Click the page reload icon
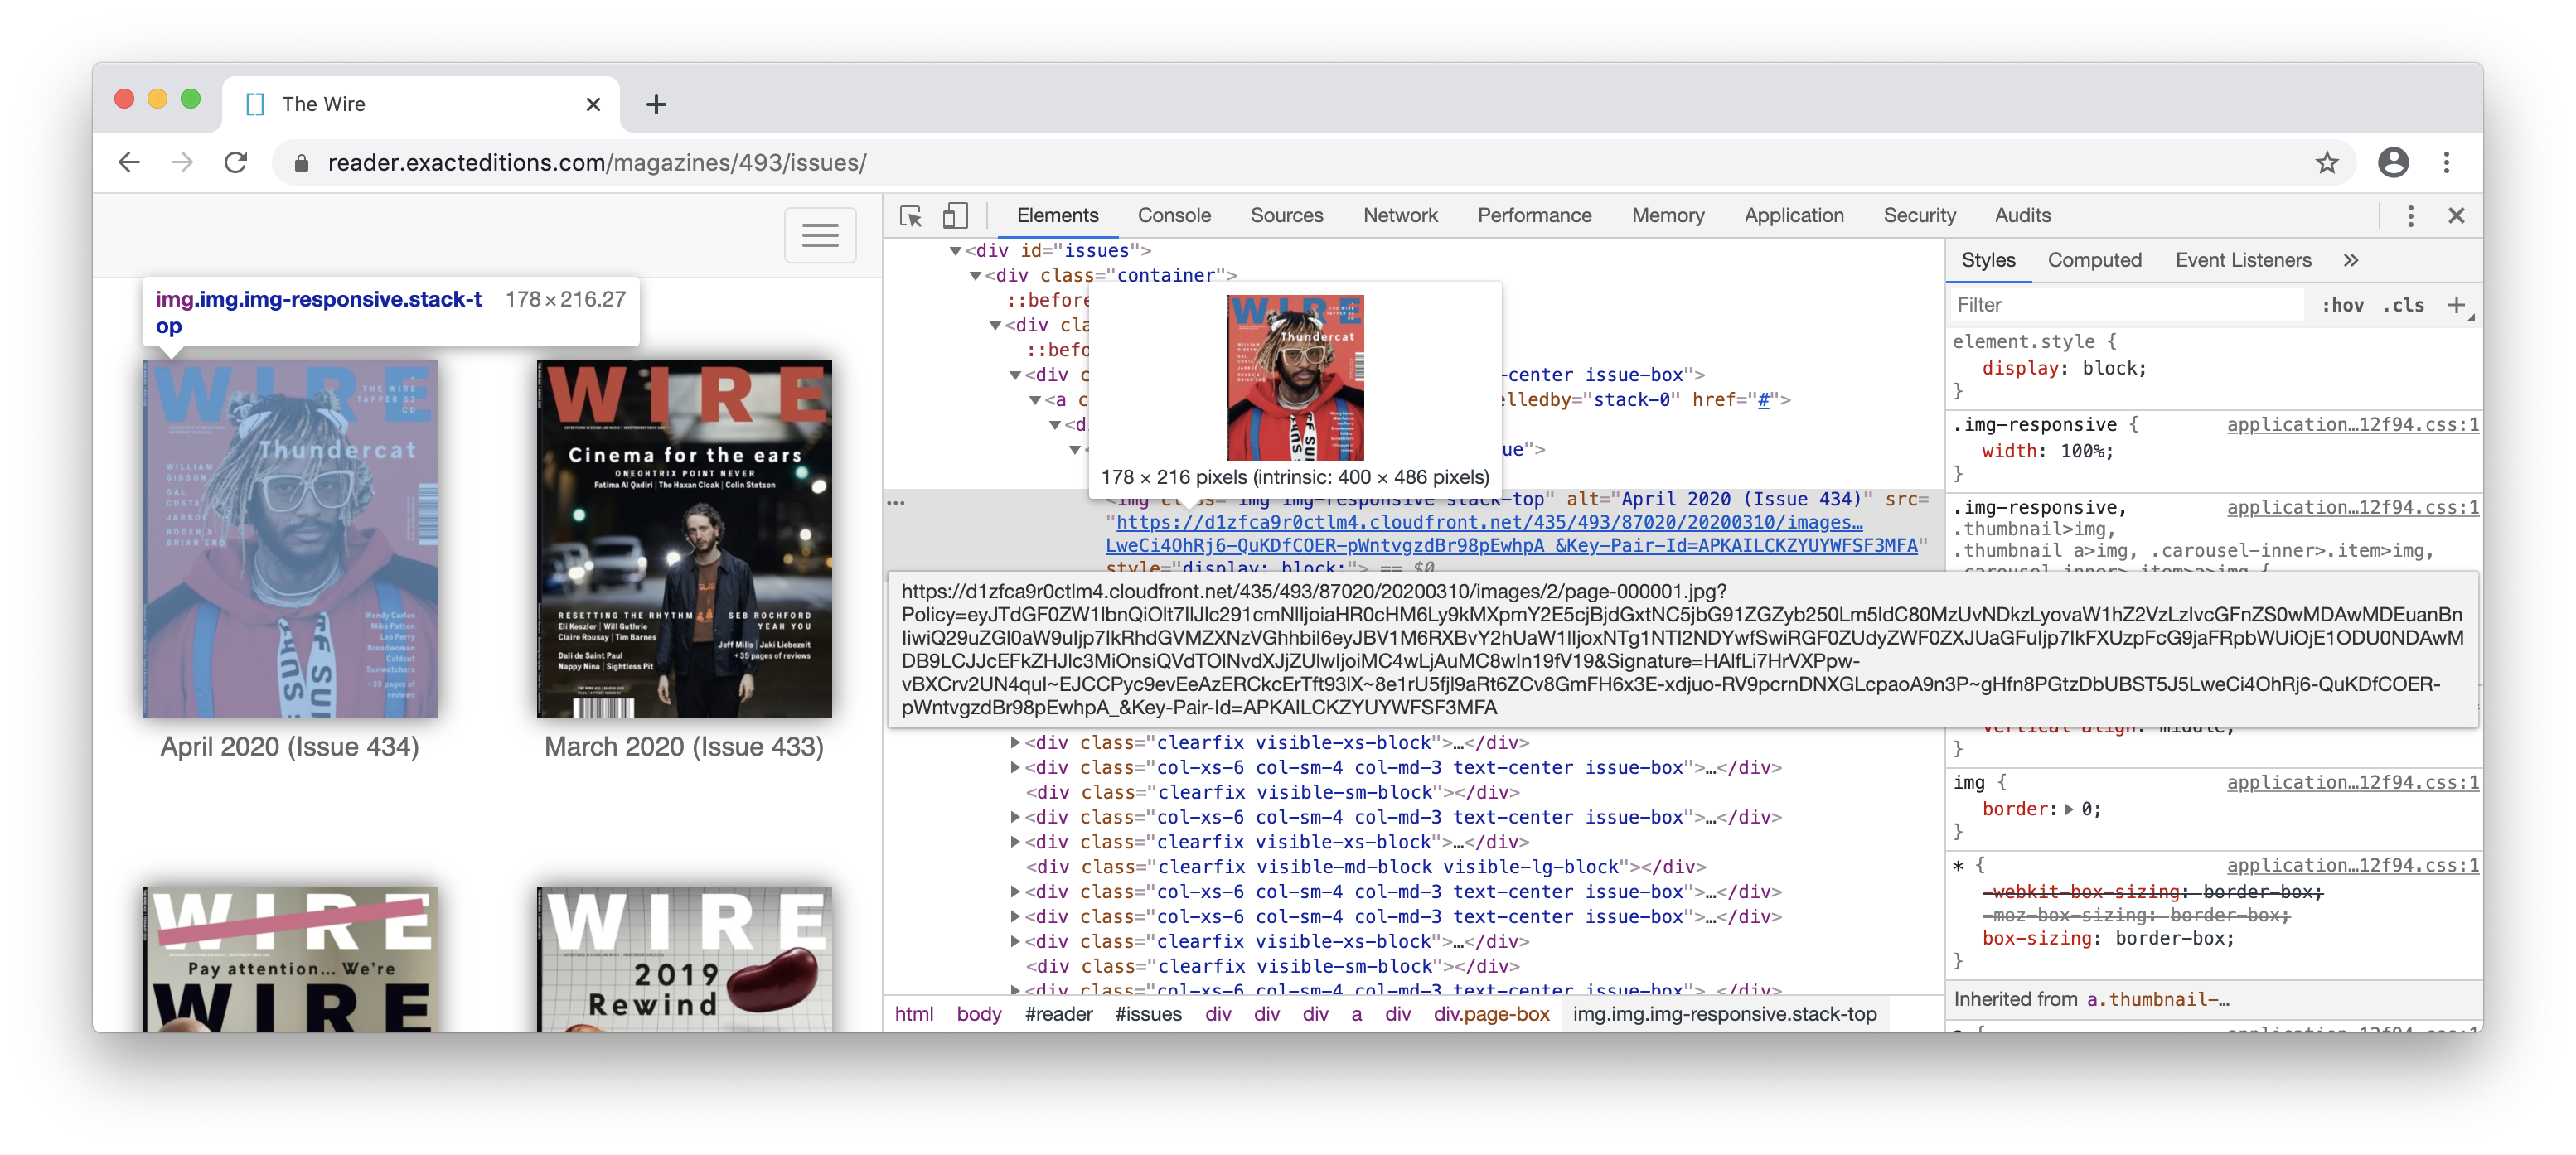The image size is (2576, 1155). coord(236,163)
